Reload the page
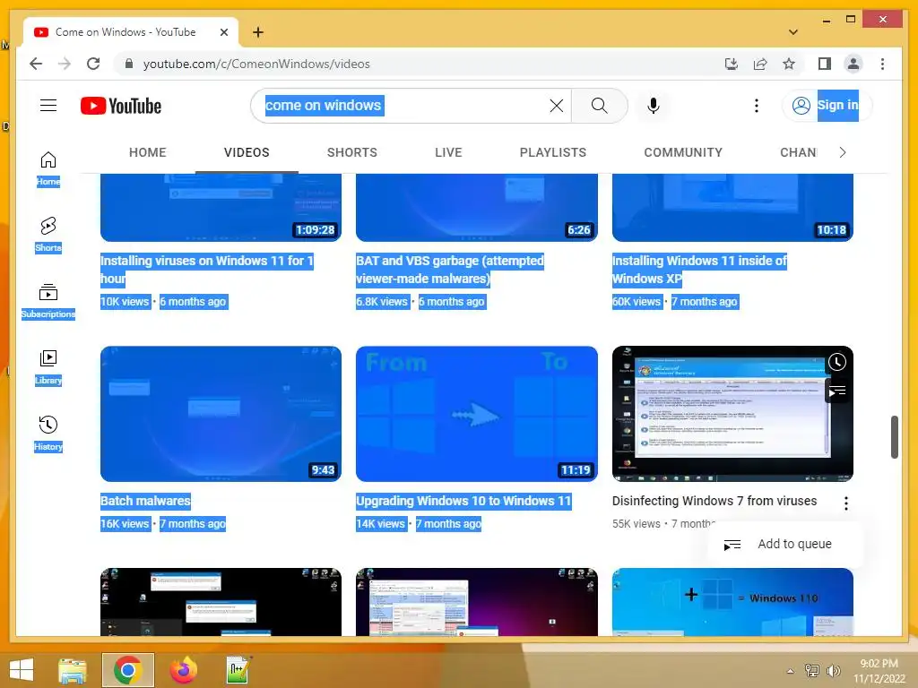The height and width of the screenshot is (688, 918). pos(93,64)
